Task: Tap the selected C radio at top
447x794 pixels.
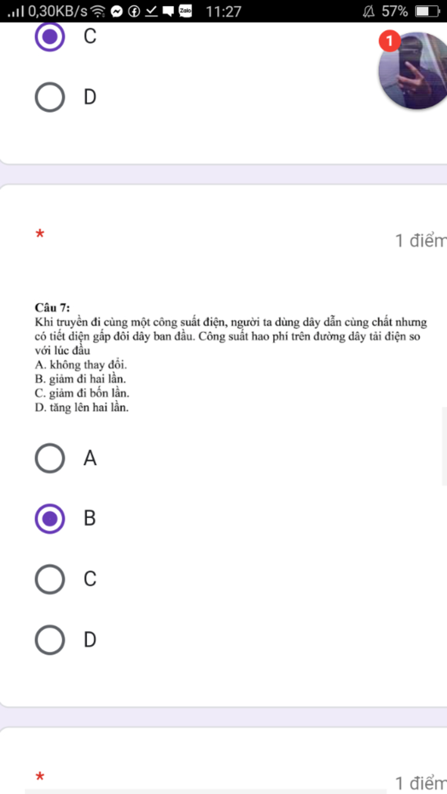Action: 50,37
